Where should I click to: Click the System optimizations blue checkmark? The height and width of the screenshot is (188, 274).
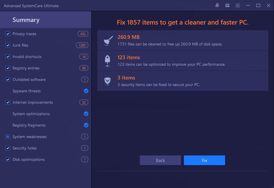(x=86, y=114)
